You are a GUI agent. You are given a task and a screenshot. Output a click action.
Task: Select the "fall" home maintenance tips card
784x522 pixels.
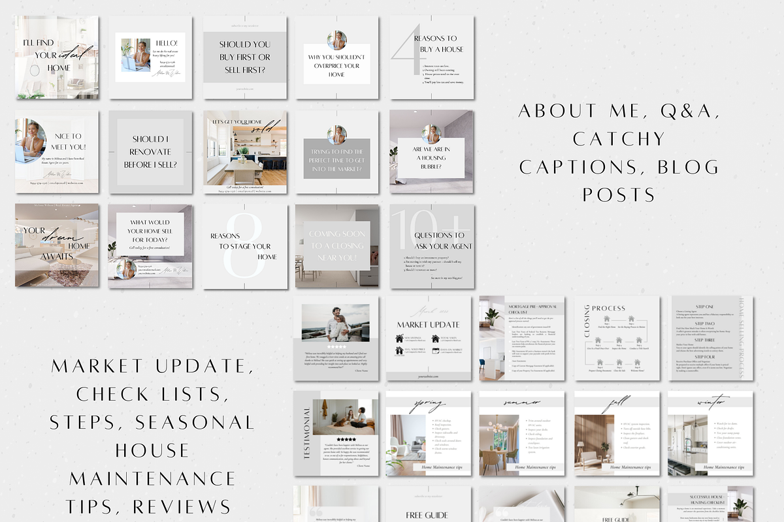[x=617, y=433]
